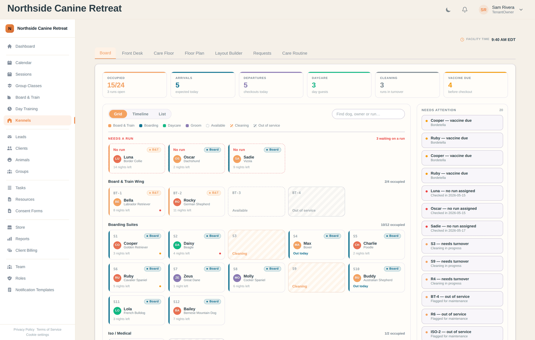Screen dimensions: 535x340
Task: Go to the Requests tab
Action: (x=262, y=53)
